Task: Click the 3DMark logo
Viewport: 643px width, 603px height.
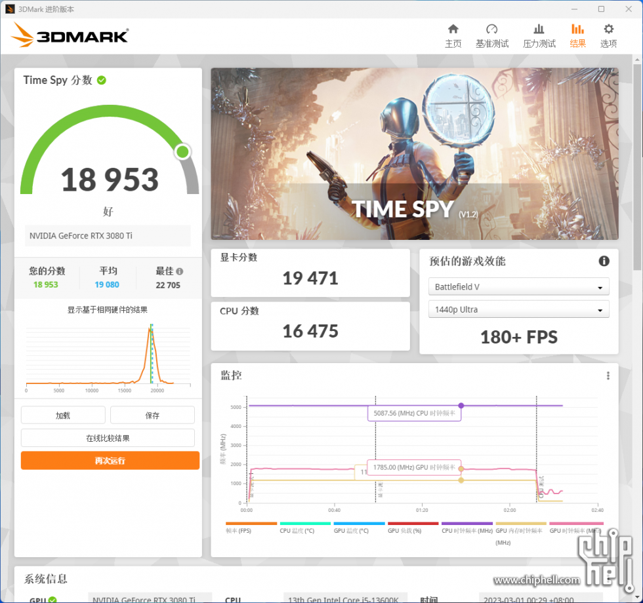Action: tap(70, 35)
